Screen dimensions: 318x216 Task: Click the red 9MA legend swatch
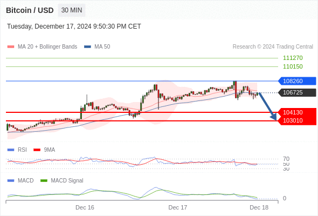coord(37,150)
